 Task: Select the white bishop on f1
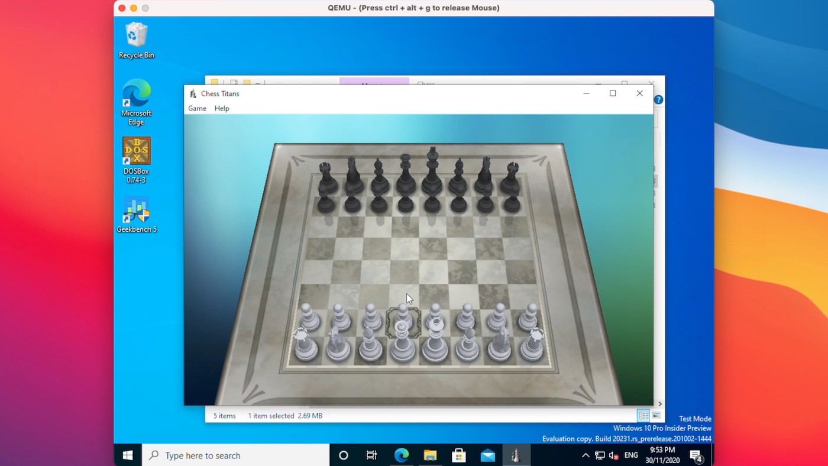pyautogui.click(x=468, y=344)
